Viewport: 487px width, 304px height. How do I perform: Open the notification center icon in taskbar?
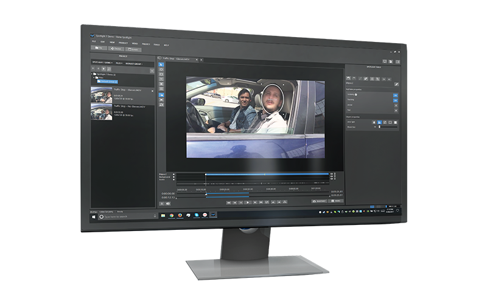(398, 210)
